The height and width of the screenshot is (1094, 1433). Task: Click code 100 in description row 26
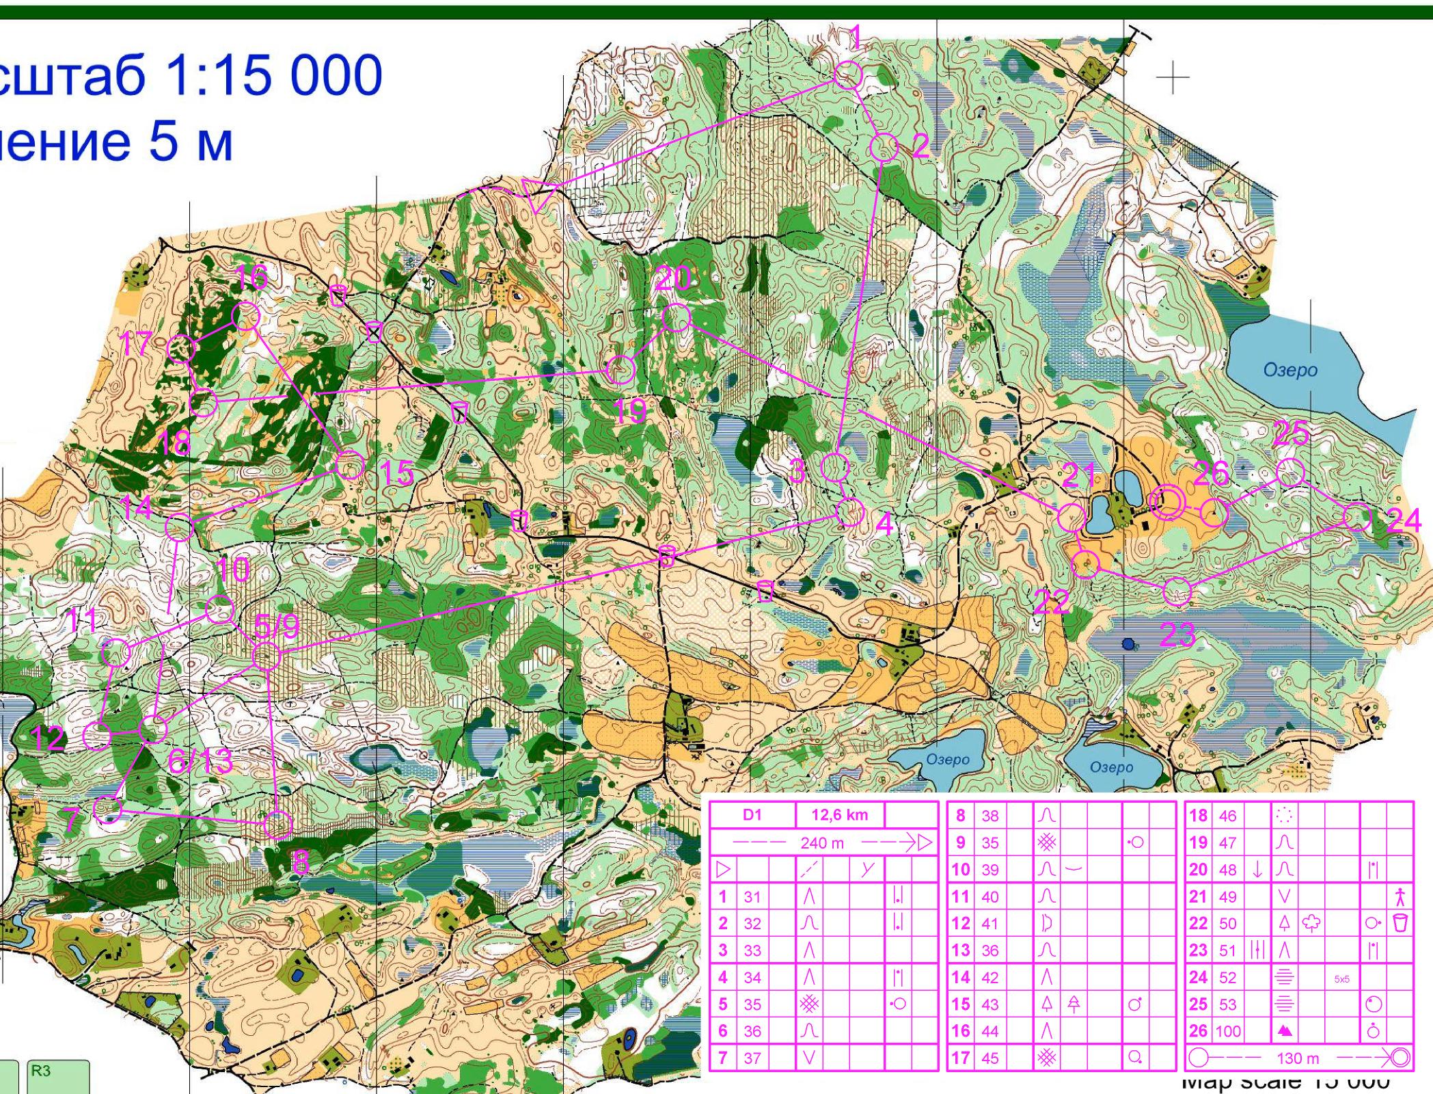pyautogui.click(x=1228, y=1031)
